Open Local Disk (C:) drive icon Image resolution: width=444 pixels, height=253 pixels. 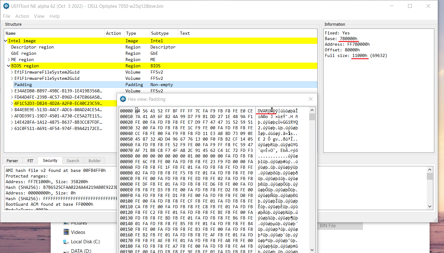tap(66, 242)
